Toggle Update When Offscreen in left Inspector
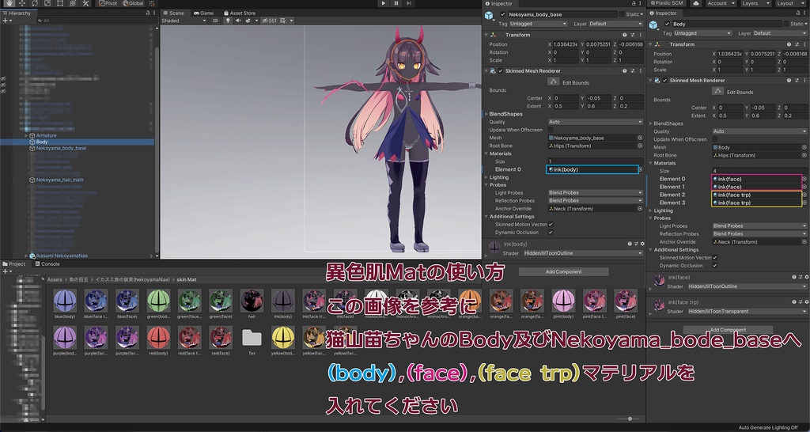This screenshot has width=810, height=432. click(x=551, y=130)
